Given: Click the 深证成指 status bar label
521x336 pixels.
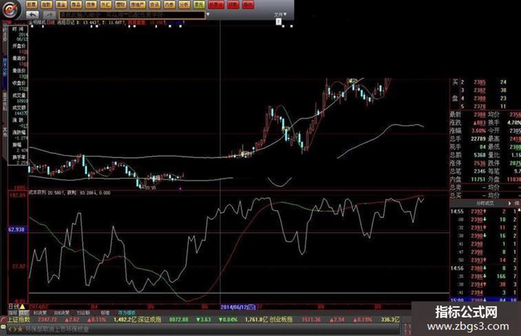Looking at the screenshot, I should 149,319.
